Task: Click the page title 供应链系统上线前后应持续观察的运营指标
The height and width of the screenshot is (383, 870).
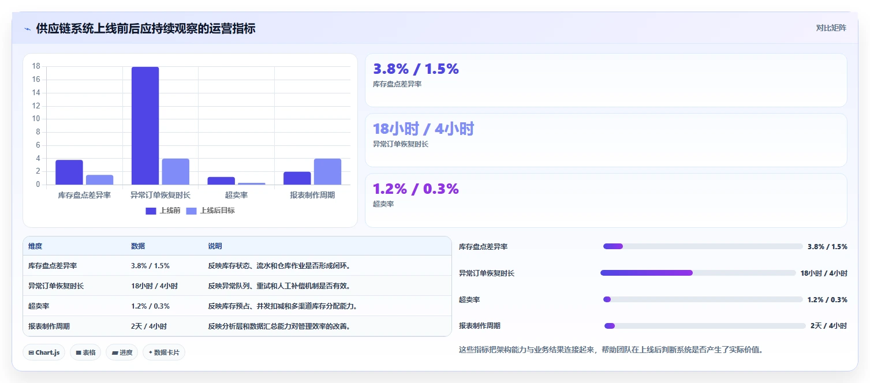Action: [x=145, y=28]
